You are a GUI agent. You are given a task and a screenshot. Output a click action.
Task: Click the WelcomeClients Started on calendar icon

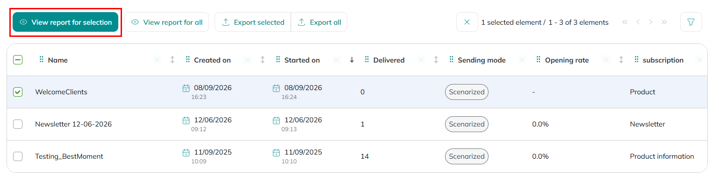[276, 88]
